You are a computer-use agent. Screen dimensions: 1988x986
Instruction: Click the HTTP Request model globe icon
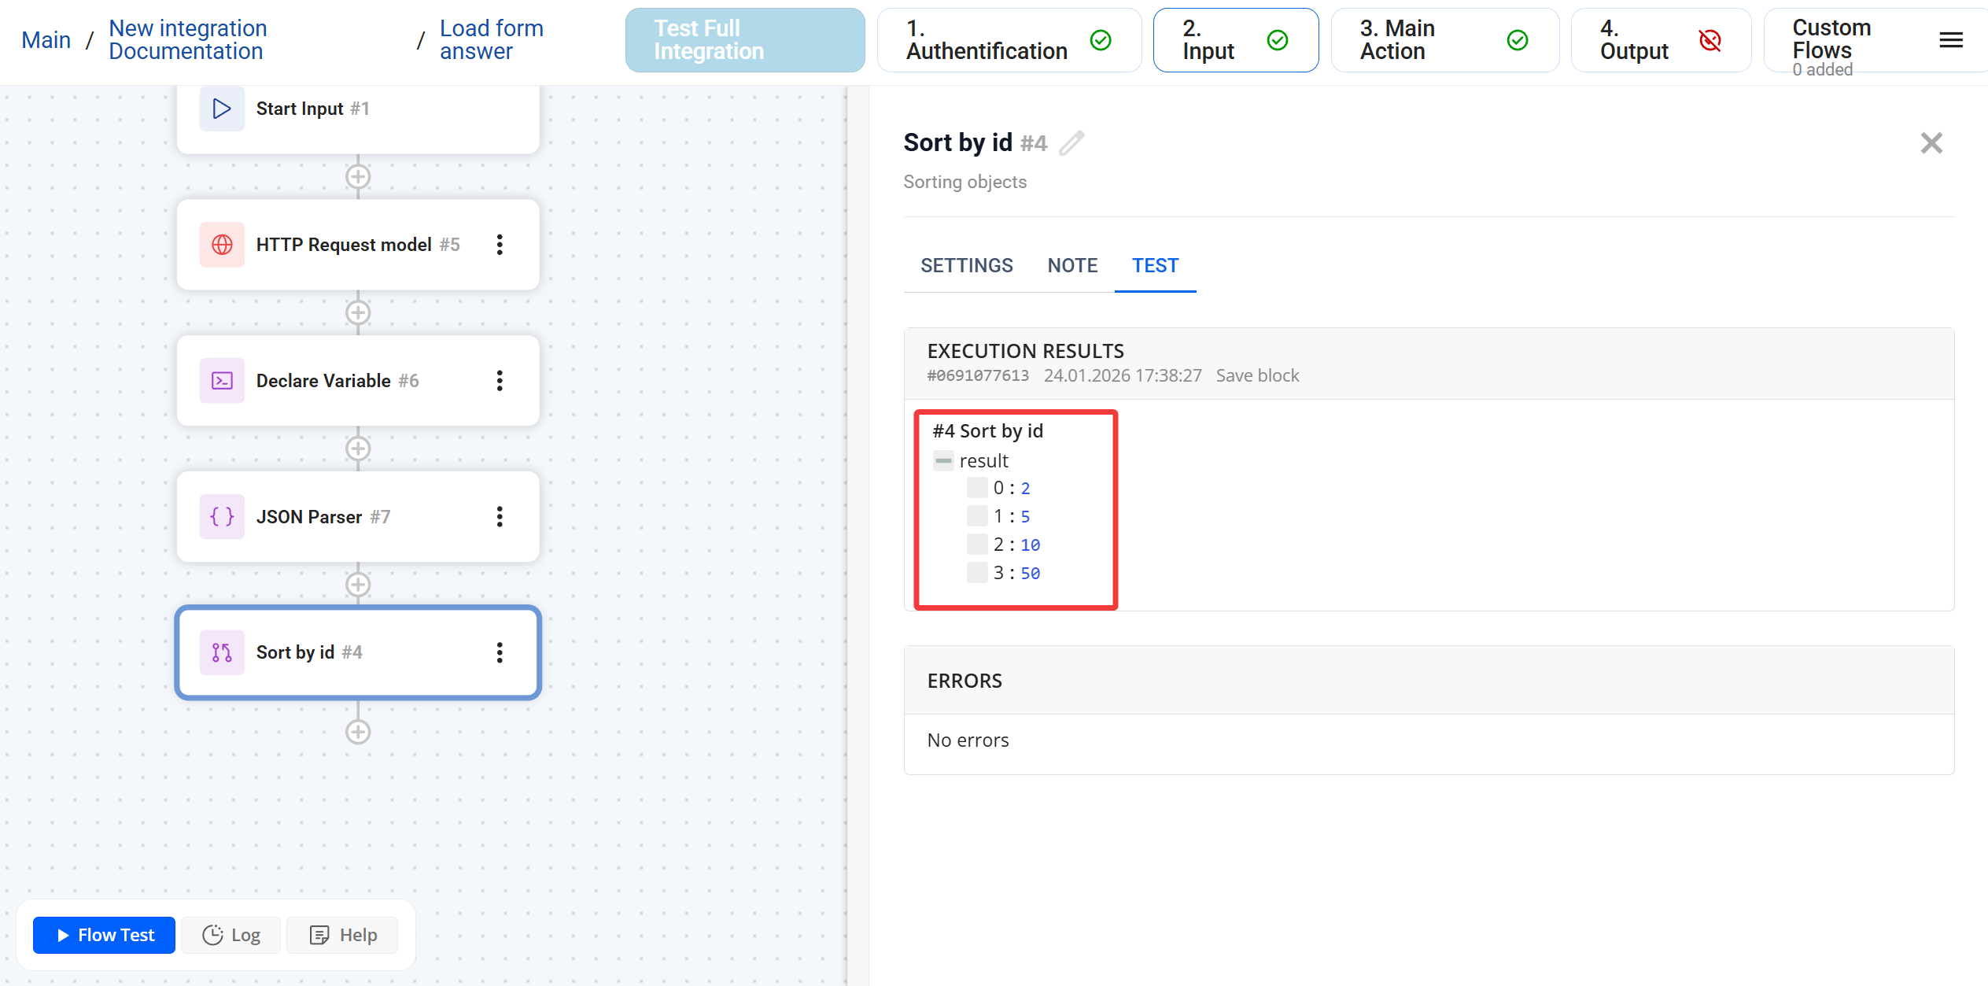[x=222, y=245]
